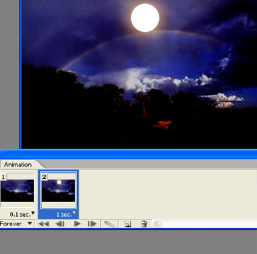Click the scroll left arrow in animation panel
Viewport: 257px width, 254px height.
[x=157, y=224]
